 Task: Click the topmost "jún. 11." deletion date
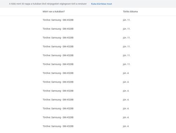click(x=126, y=20)
